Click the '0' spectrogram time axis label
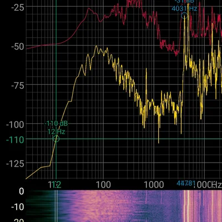Image resolution: width=222 pixels, height=222 pixels. tap(22, 191)
